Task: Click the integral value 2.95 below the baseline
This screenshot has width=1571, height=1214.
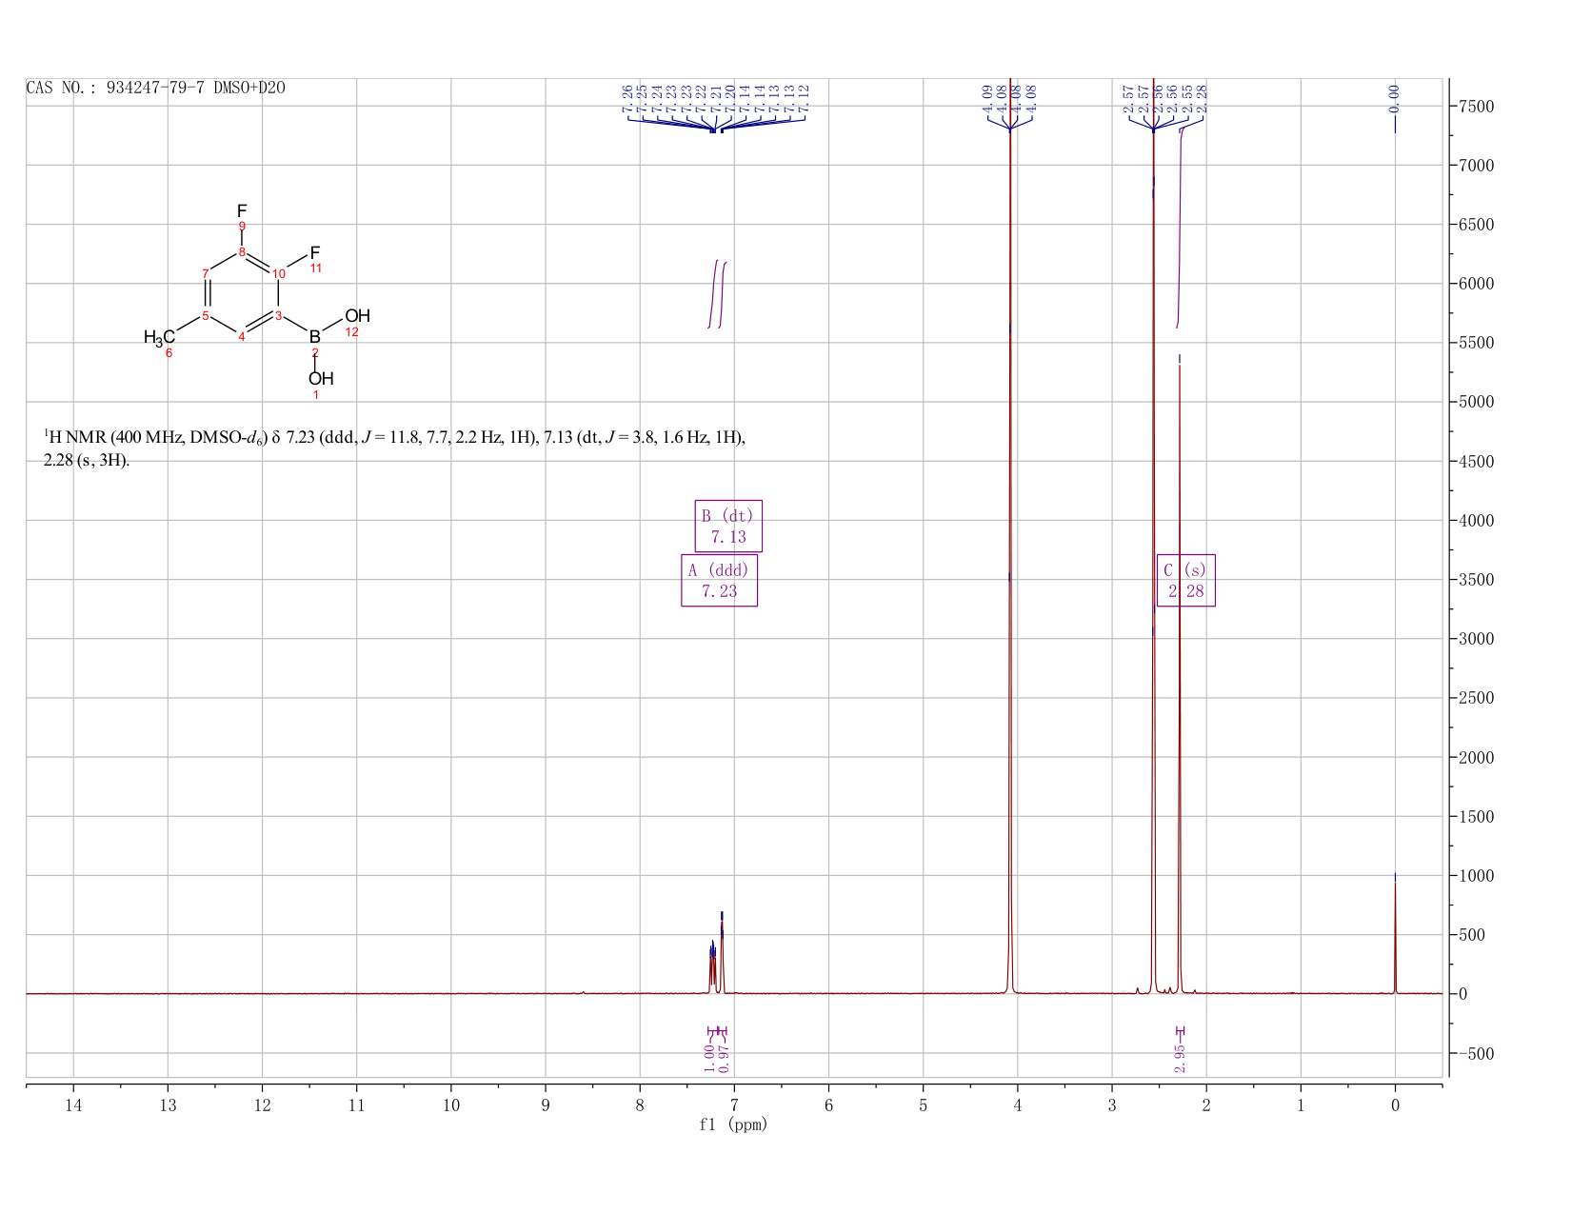Action: pyautogui.click(x=1180, y=1057)
